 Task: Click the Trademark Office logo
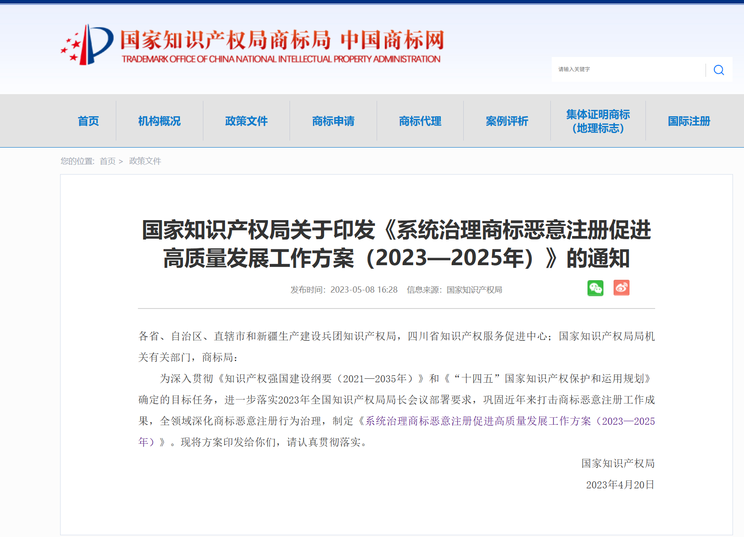pyautogui.click(x=252, y=44)
